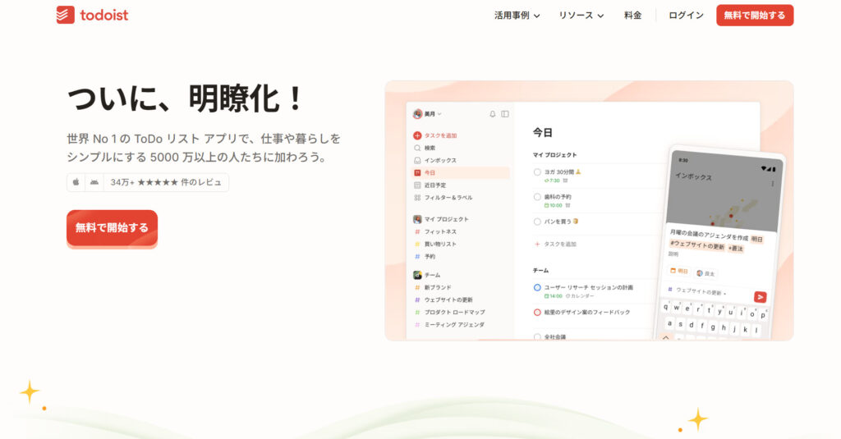This screenshot has width=841, height=439.
Task: Open フィルター＆ラベル in the sidebar
Action: tap(443, 197)
